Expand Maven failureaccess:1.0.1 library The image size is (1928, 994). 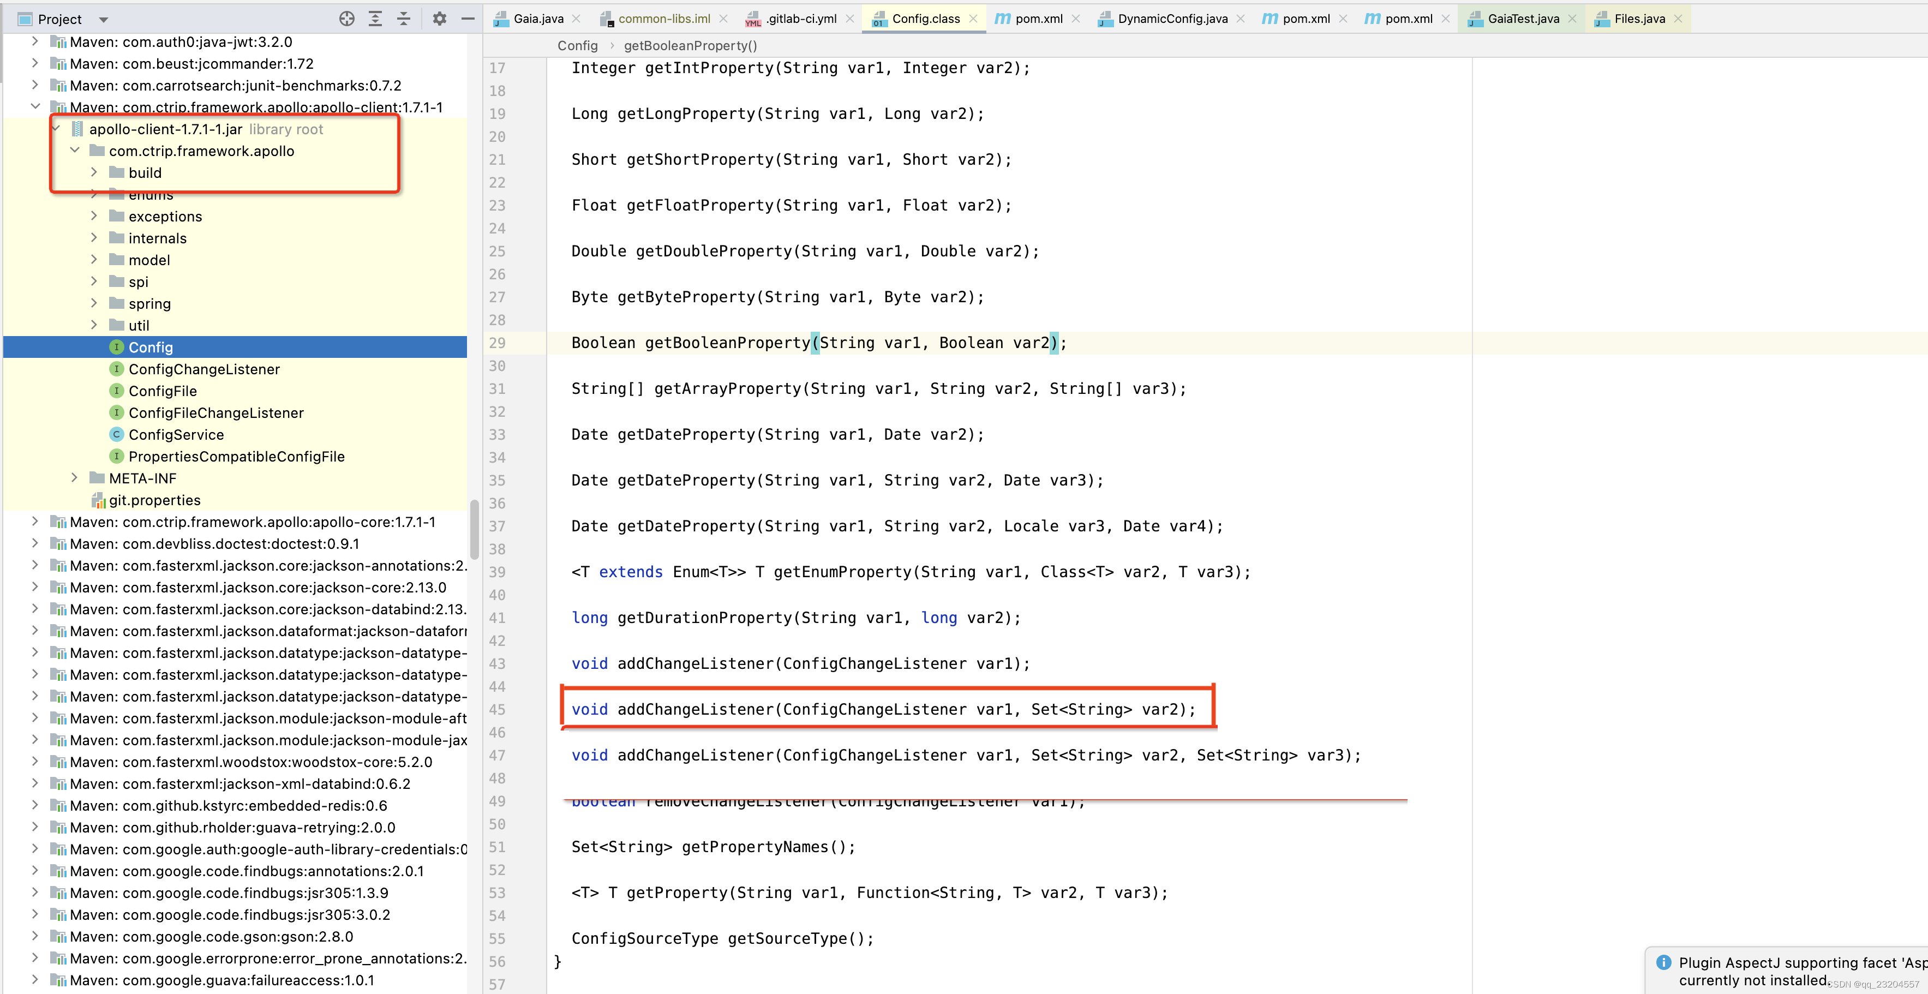click(35, 980)
